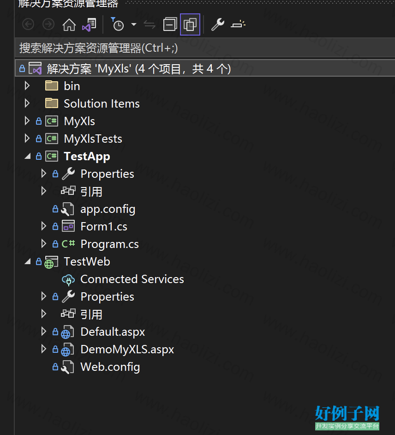Click the lock icon on the solution node

pyautogui.click(x=22, y=68)
